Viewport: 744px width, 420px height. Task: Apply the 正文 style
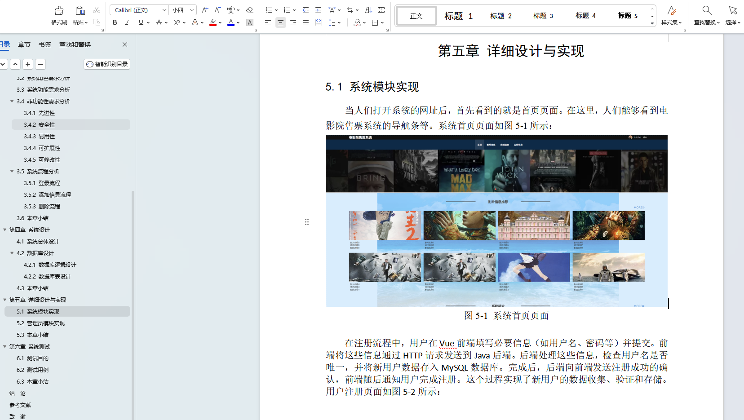[416, 16]
